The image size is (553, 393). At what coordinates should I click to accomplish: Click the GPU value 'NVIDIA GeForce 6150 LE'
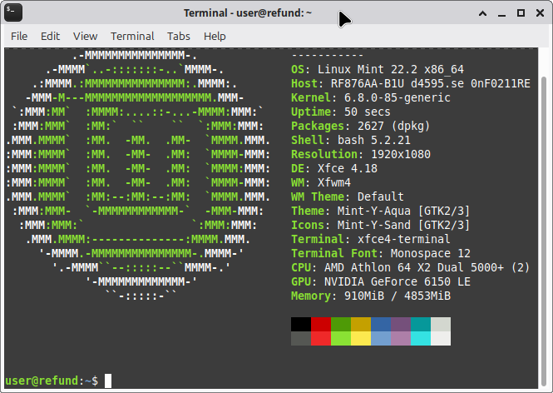click(x=397, y=281)
